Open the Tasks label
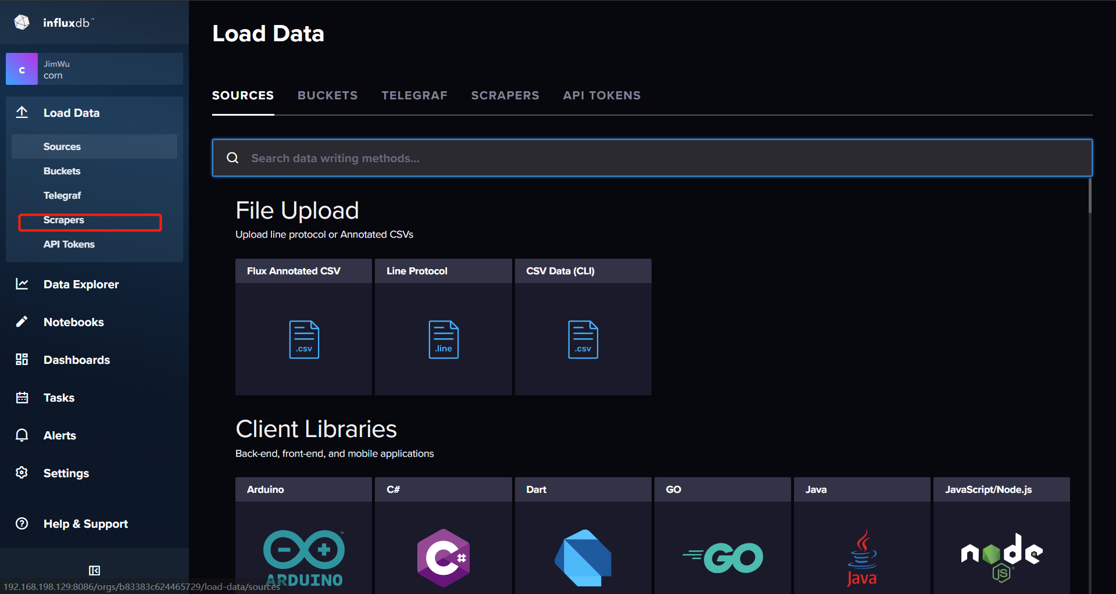Screen dimensions: 1116x594 tap(59, 398)
